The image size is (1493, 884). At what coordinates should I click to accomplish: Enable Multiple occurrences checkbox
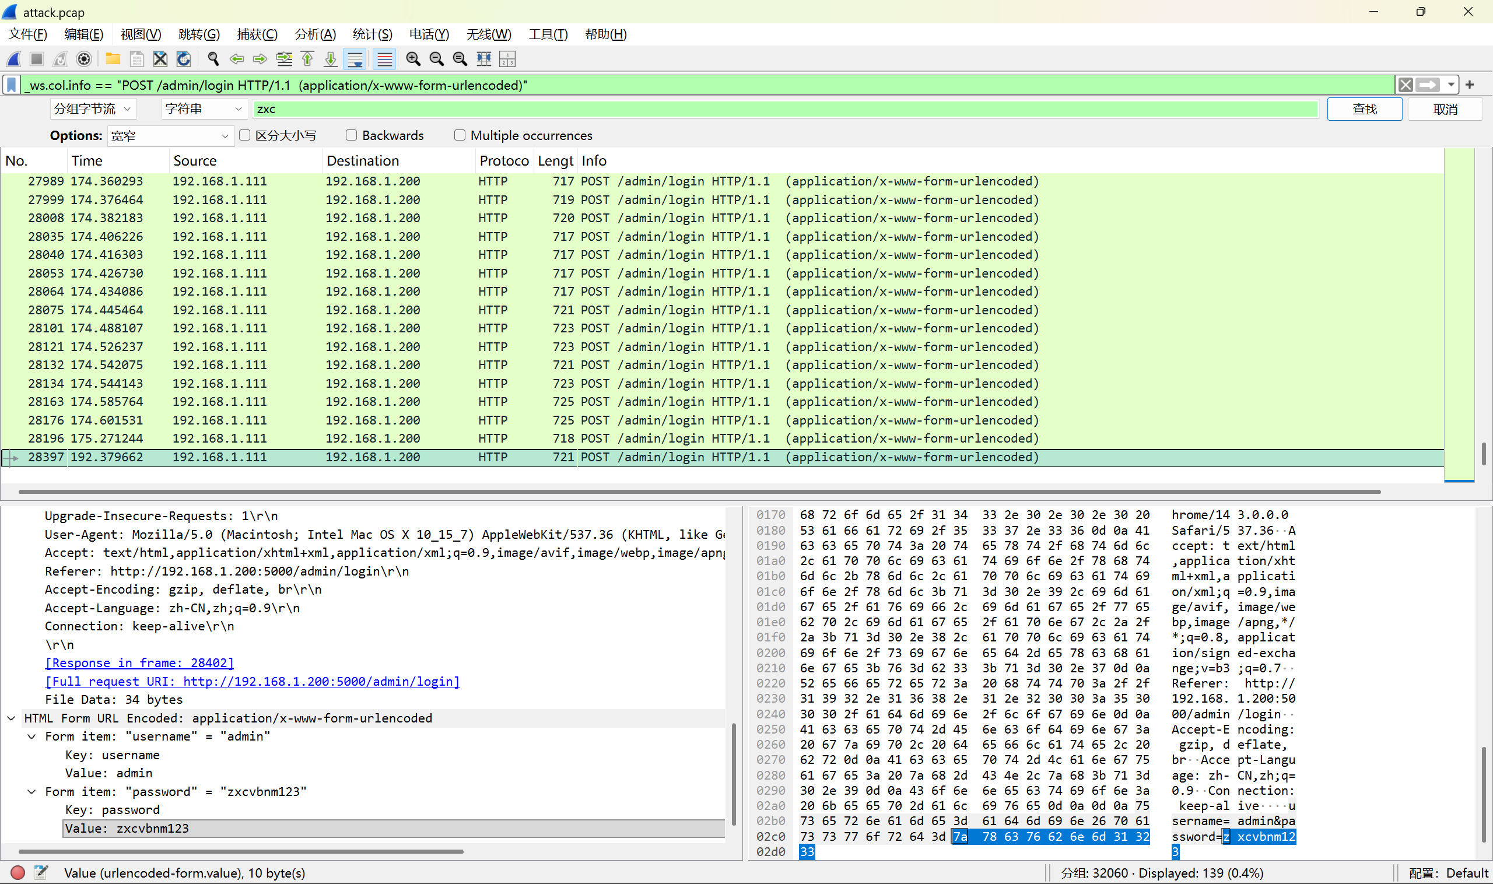460,135
